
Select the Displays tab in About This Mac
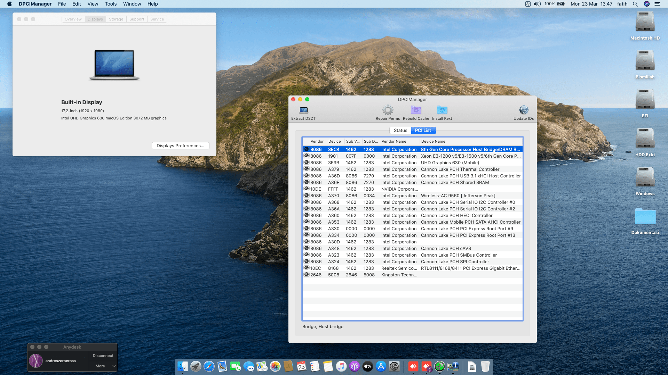tap(95, 19)
